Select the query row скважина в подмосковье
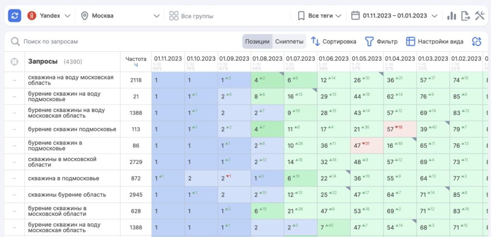This screenshot has width=491, height=237. click(64, 178)
